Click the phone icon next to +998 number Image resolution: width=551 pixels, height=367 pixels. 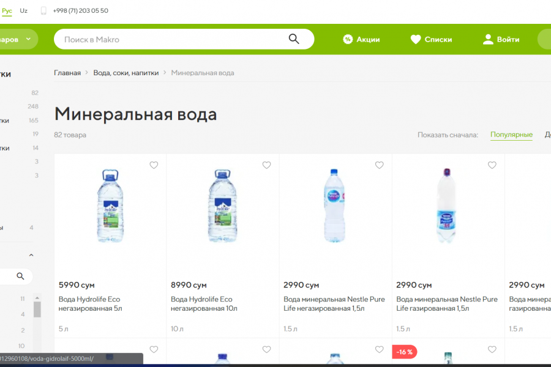43,10
